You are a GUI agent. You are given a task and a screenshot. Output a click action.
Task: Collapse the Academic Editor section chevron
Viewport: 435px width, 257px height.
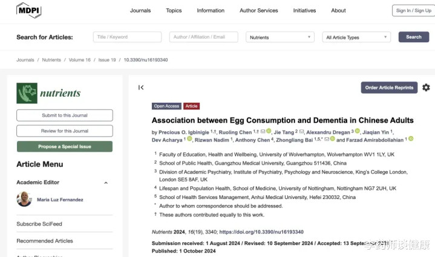[x=106, y=183]
